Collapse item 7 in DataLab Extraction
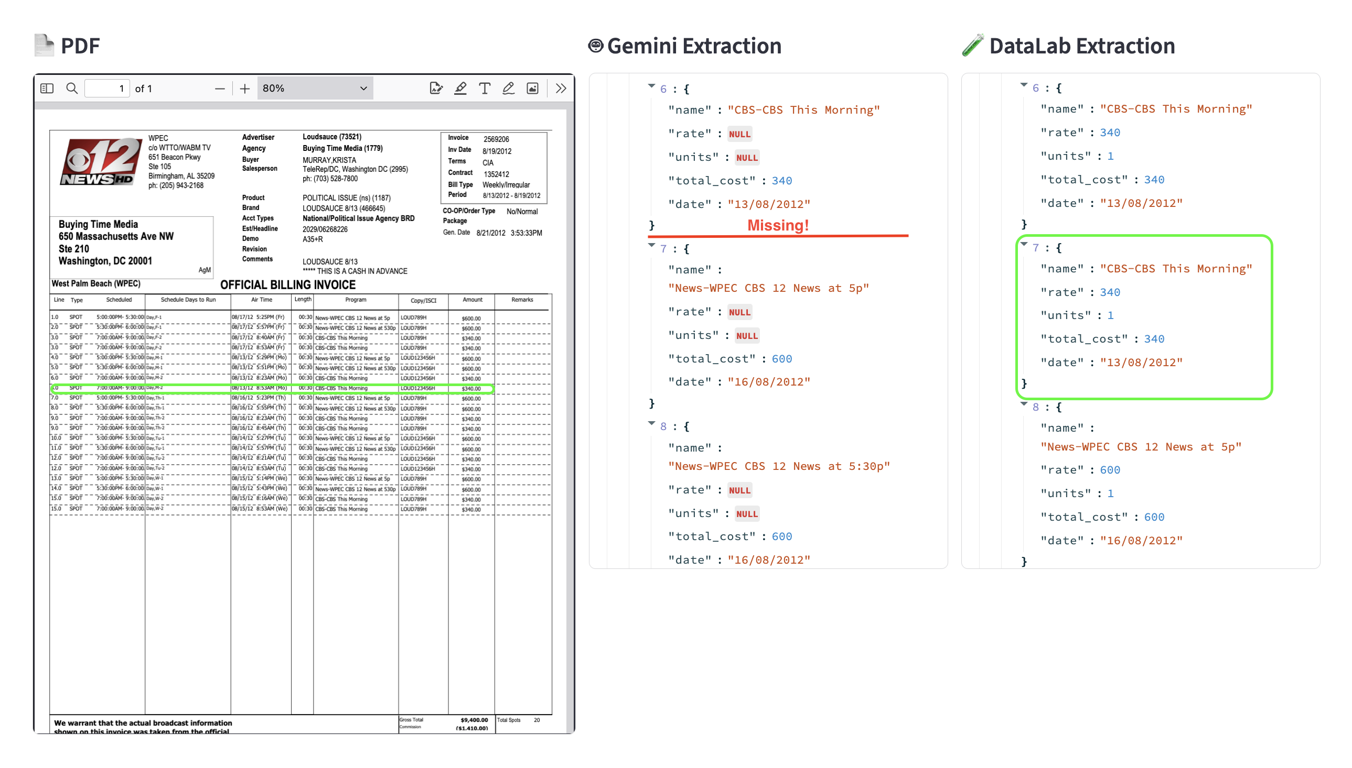Screen dimensions: 1352x768 [x=1024, y=245]
